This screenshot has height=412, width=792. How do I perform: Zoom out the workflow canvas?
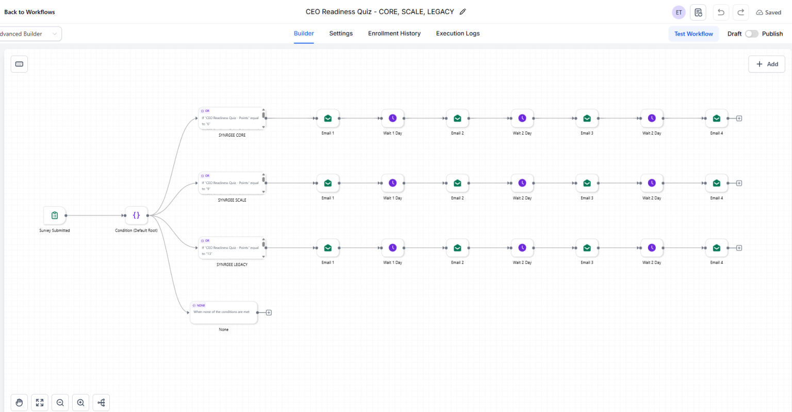coord(60,403)
